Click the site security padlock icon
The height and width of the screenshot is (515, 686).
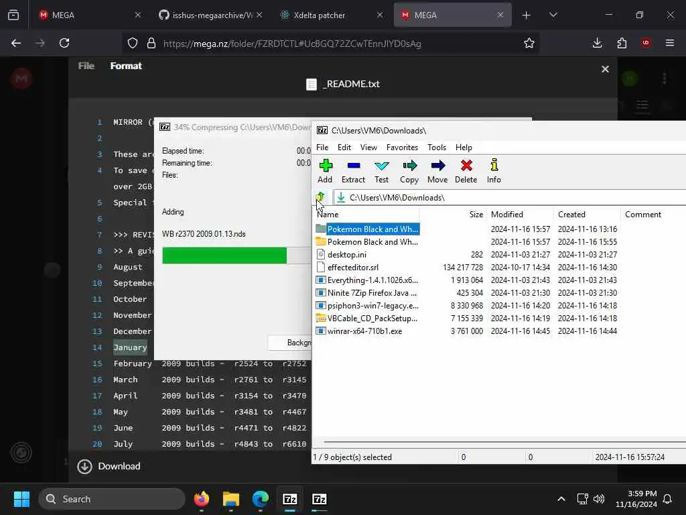click(151, 43)
